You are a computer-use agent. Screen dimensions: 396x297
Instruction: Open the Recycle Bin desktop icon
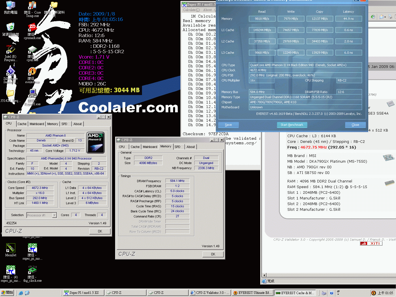click(x=10, y=29)
